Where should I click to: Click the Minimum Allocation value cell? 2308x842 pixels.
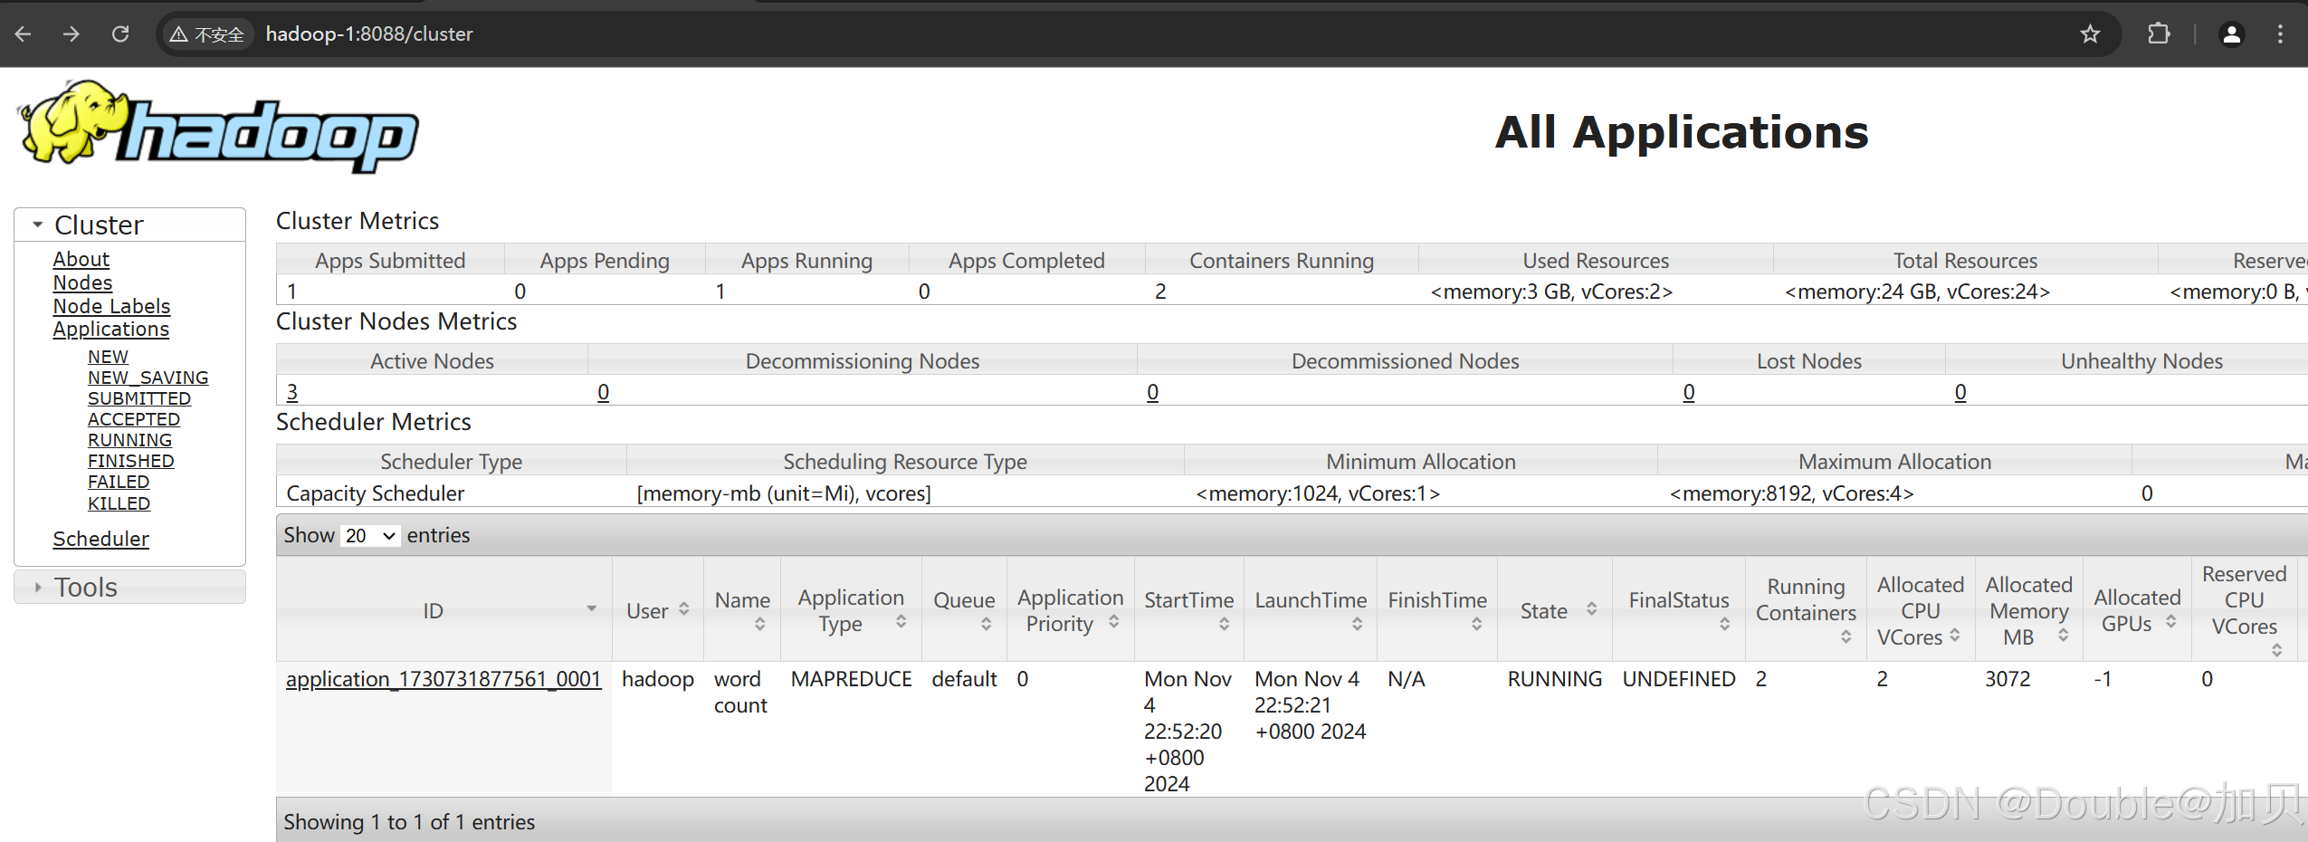[x=1318, y=493]
